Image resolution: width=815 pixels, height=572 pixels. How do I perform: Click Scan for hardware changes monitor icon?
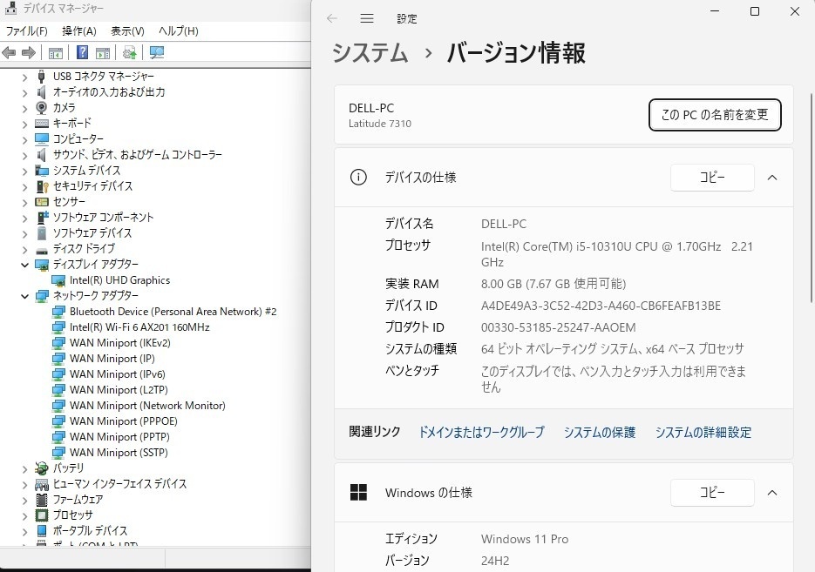156,52
